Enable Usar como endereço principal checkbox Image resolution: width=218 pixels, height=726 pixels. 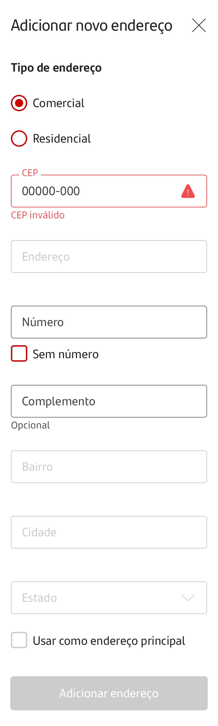(x=19, y=640)
